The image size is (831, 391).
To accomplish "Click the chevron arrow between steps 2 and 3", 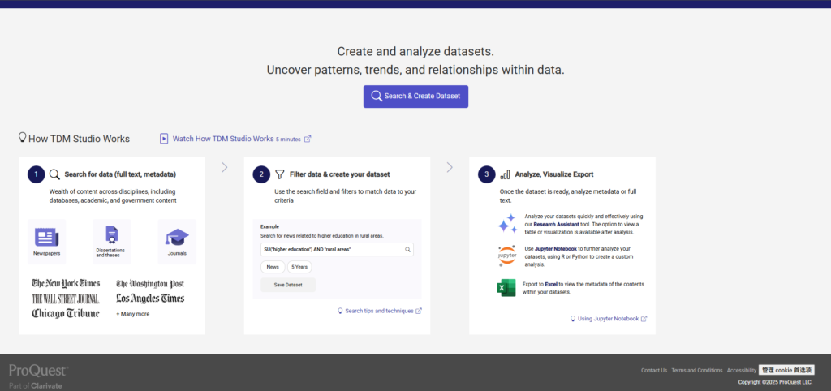I will click(x=450, y=168).
